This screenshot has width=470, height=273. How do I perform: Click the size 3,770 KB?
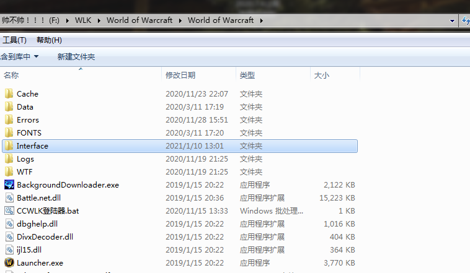pyautogui.click(x=339, y=263)
